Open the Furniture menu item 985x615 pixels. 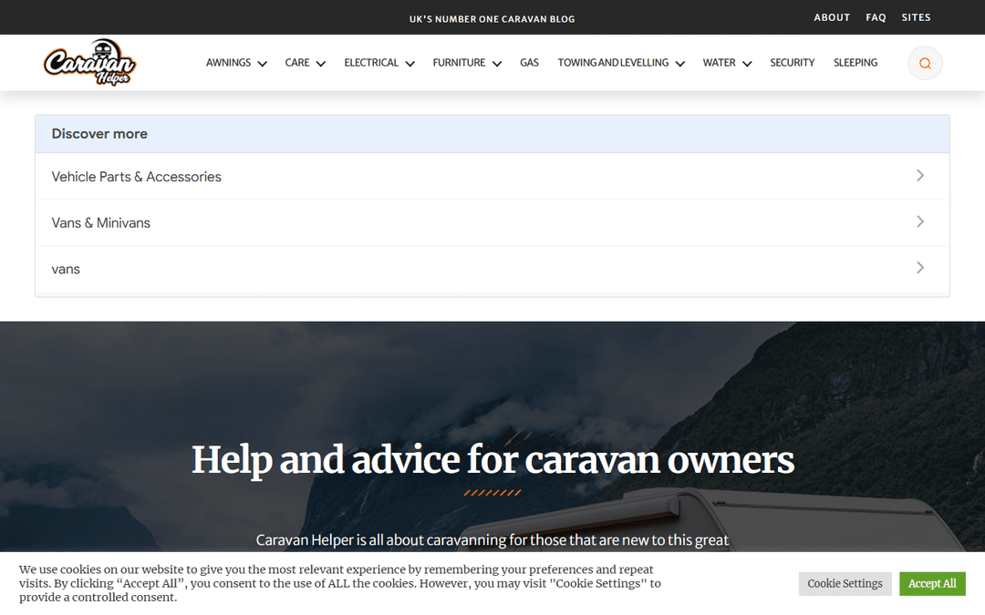pyautogui.click(x=459, y=63)
